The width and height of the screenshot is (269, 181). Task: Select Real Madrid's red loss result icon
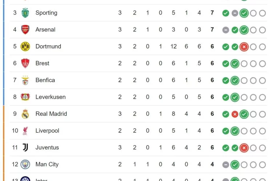(235, 114)
